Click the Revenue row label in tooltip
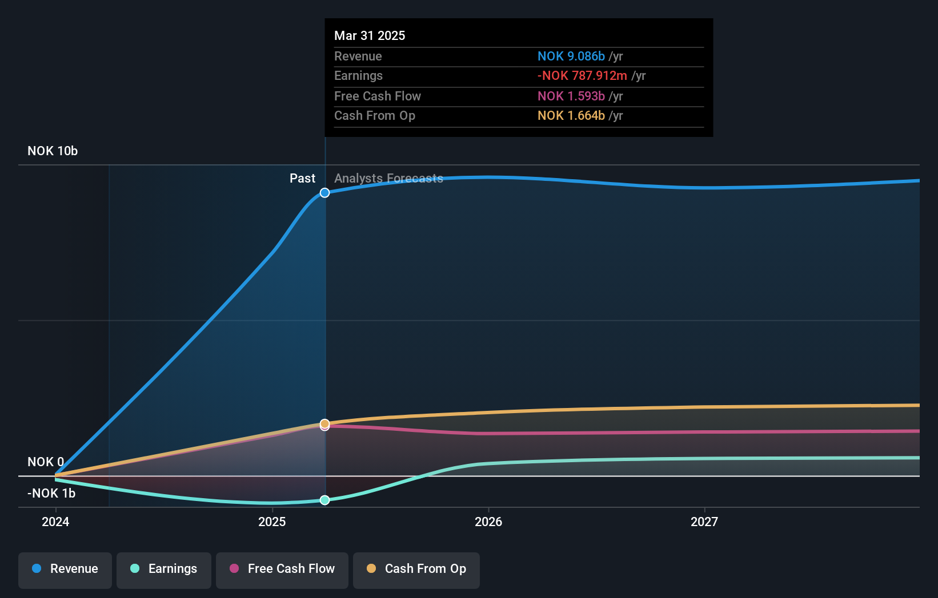Viewport: 938px width, 598px height. click(358, 56)
